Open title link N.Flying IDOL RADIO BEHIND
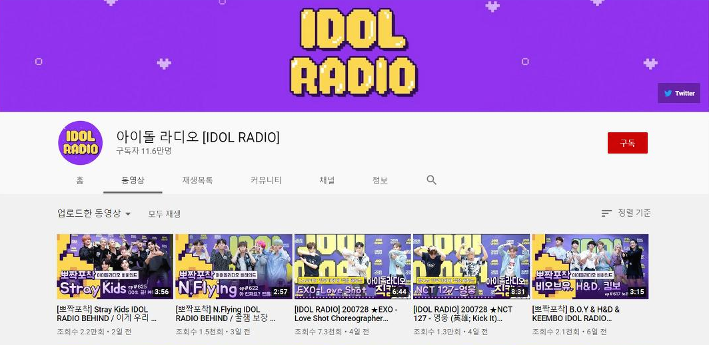709x345 pixels. 225,314
